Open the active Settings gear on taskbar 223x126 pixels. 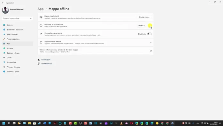point(172,123)
